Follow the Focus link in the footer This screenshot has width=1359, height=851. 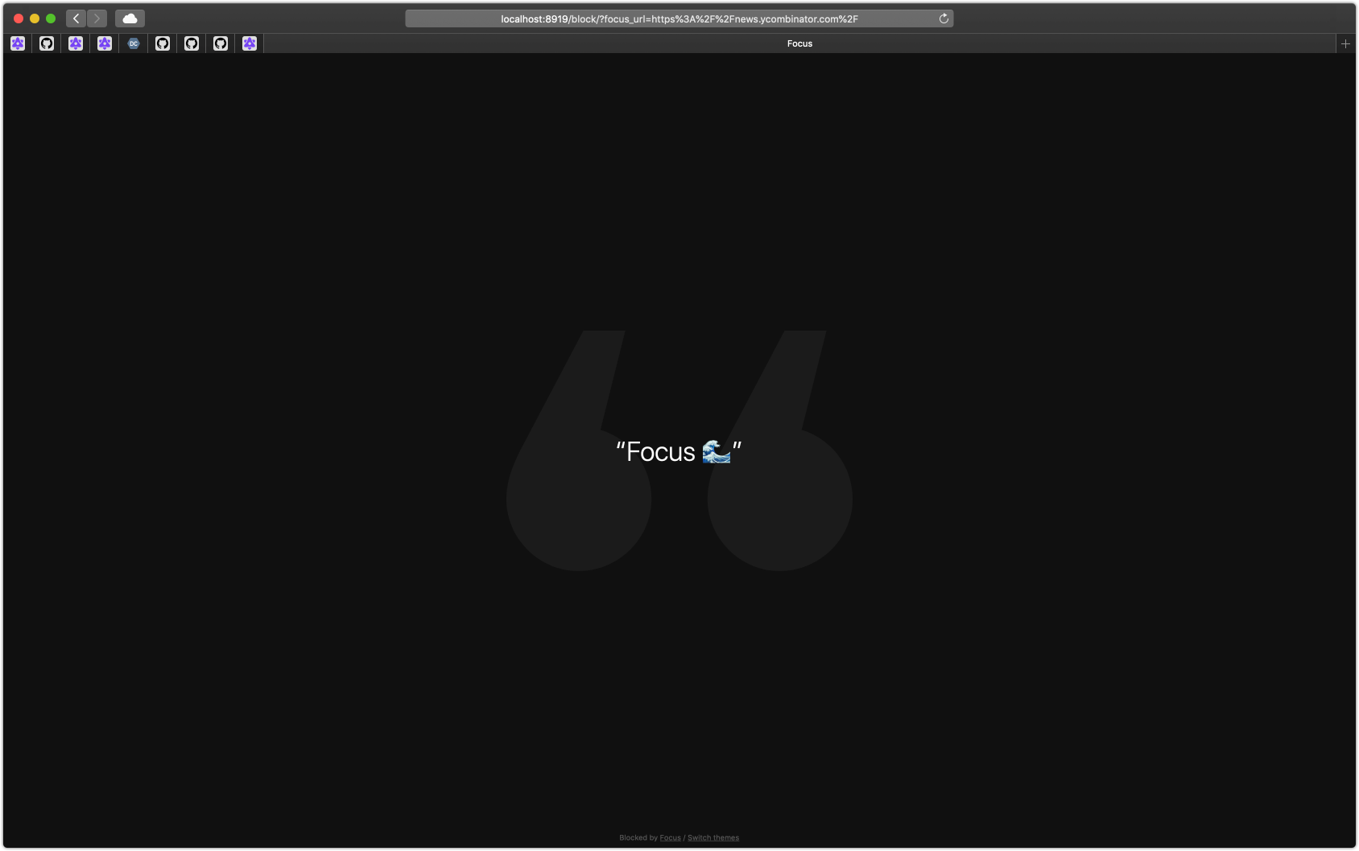670,838
